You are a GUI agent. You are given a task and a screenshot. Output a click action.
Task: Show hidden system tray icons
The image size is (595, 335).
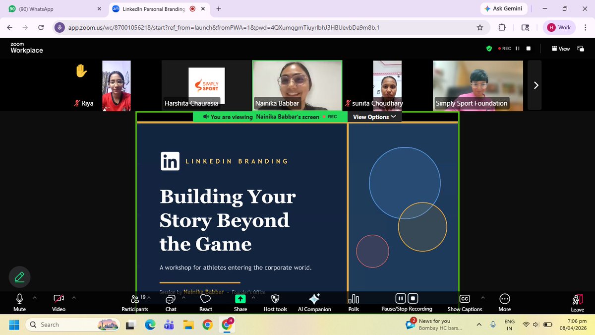coord(479,325)
